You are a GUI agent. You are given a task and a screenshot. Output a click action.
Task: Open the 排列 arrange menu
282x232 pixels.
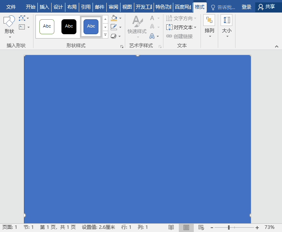[x=210, y=26]
